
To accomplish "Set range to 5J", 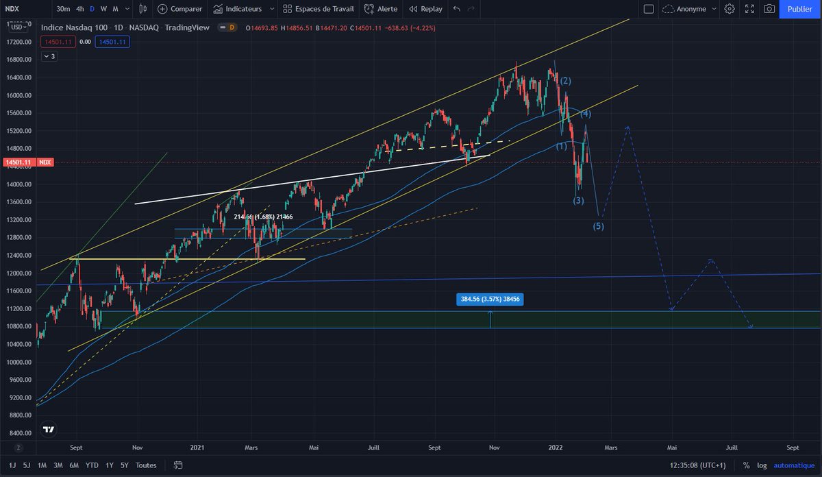I will point(26,465).
